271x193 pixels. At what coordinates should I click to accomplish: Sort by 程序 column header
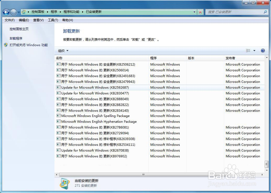[167, 58]
